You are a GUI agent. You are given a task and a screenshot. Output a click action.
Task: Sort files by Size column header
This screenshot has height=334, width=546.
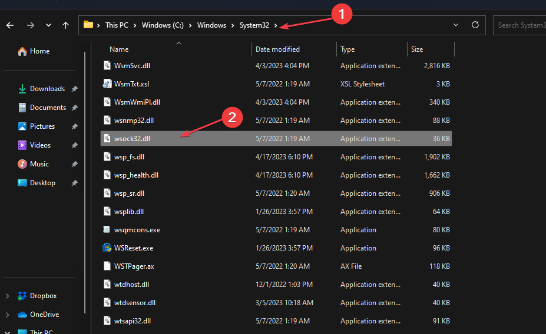coord(417,49)
